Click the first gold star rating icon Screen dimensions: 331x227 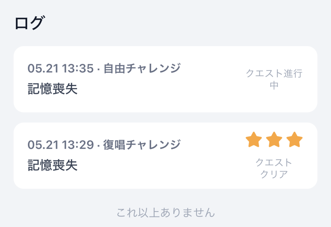click(x=254, y=140)
